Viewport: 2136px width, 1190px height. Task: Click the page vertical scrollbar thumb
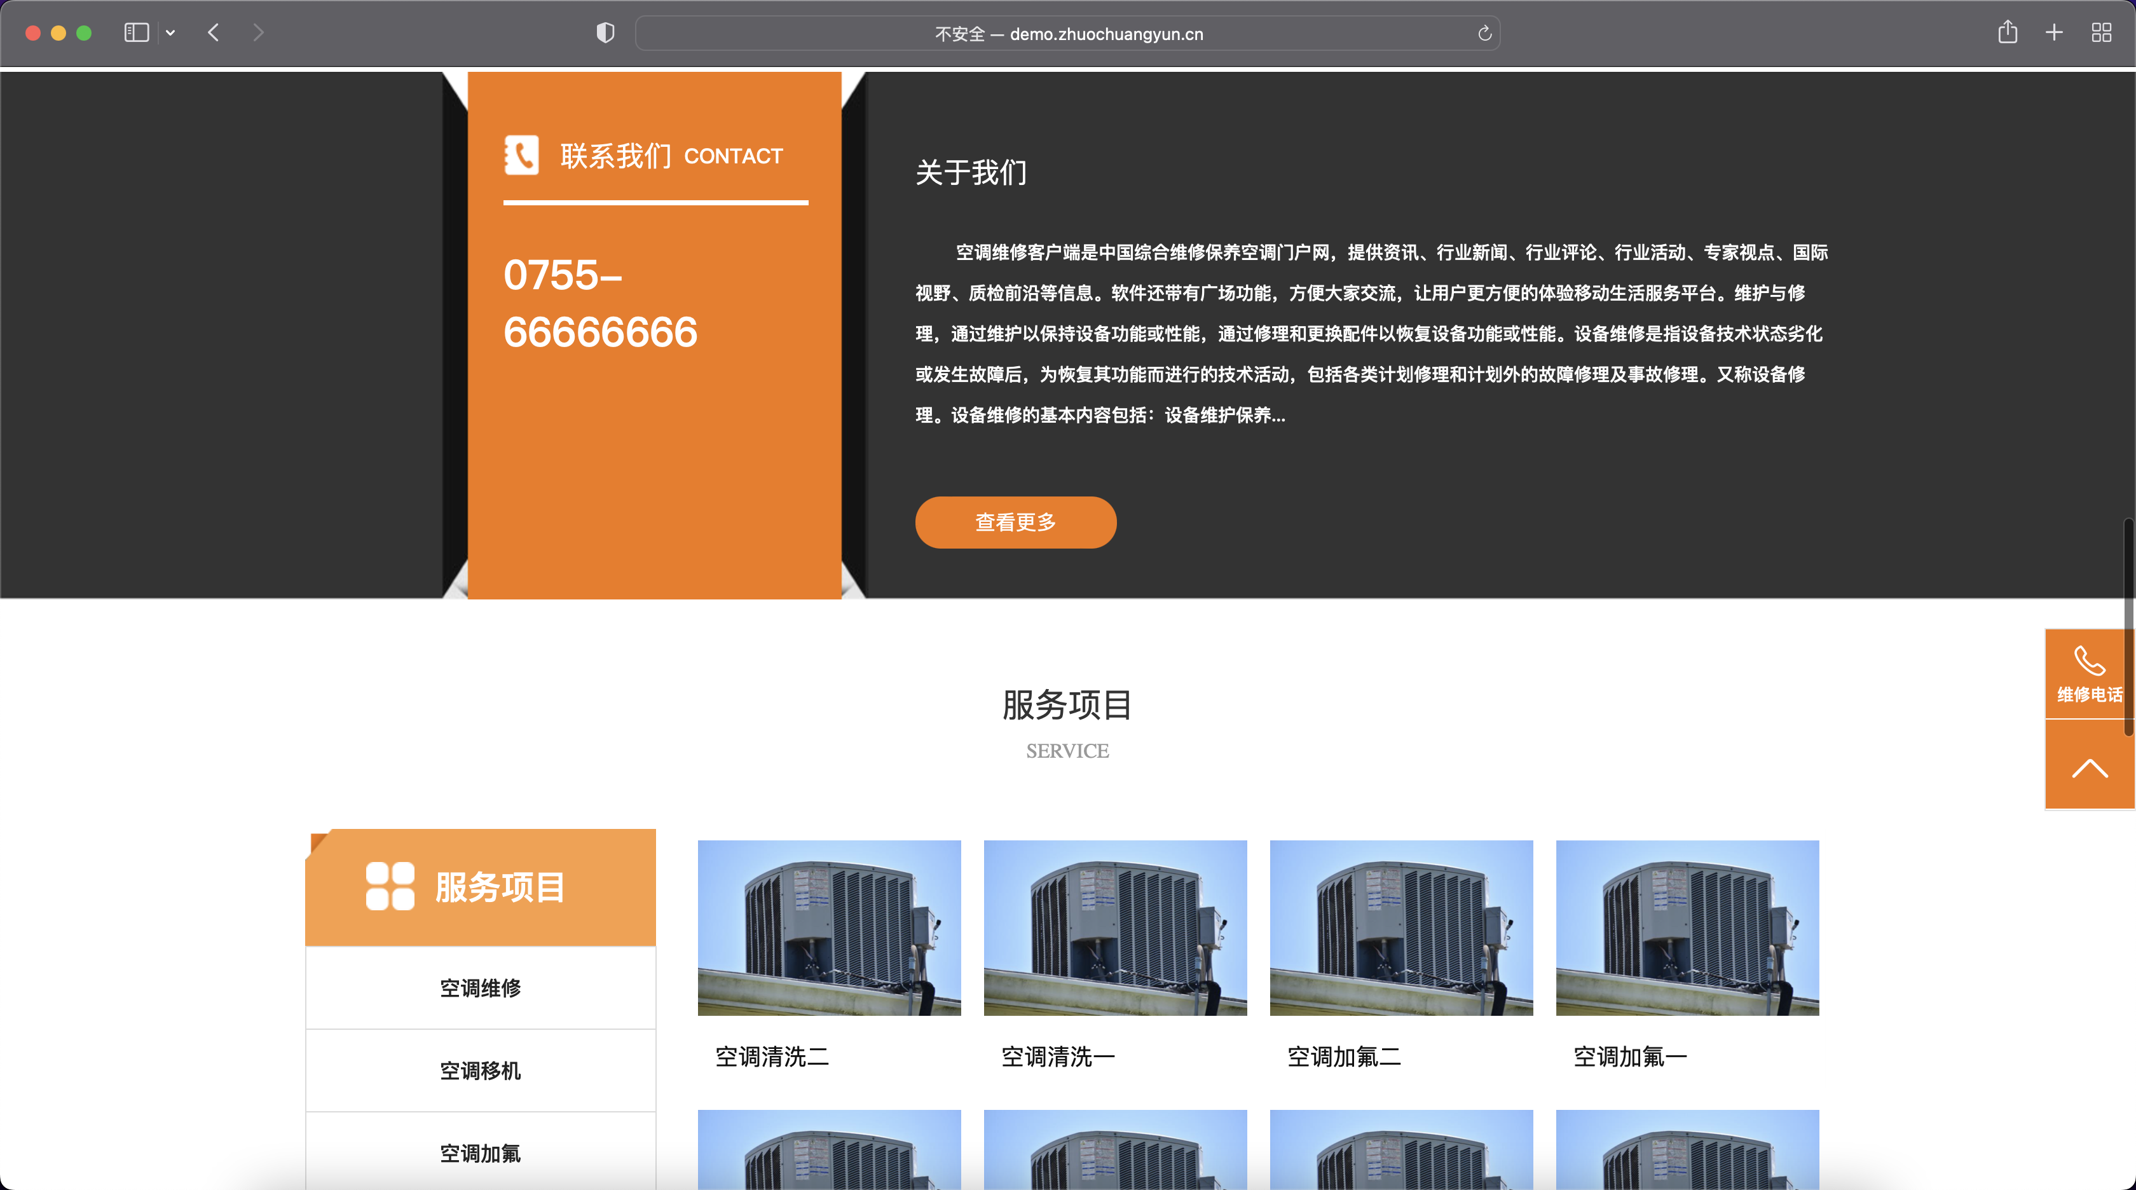2128,626
